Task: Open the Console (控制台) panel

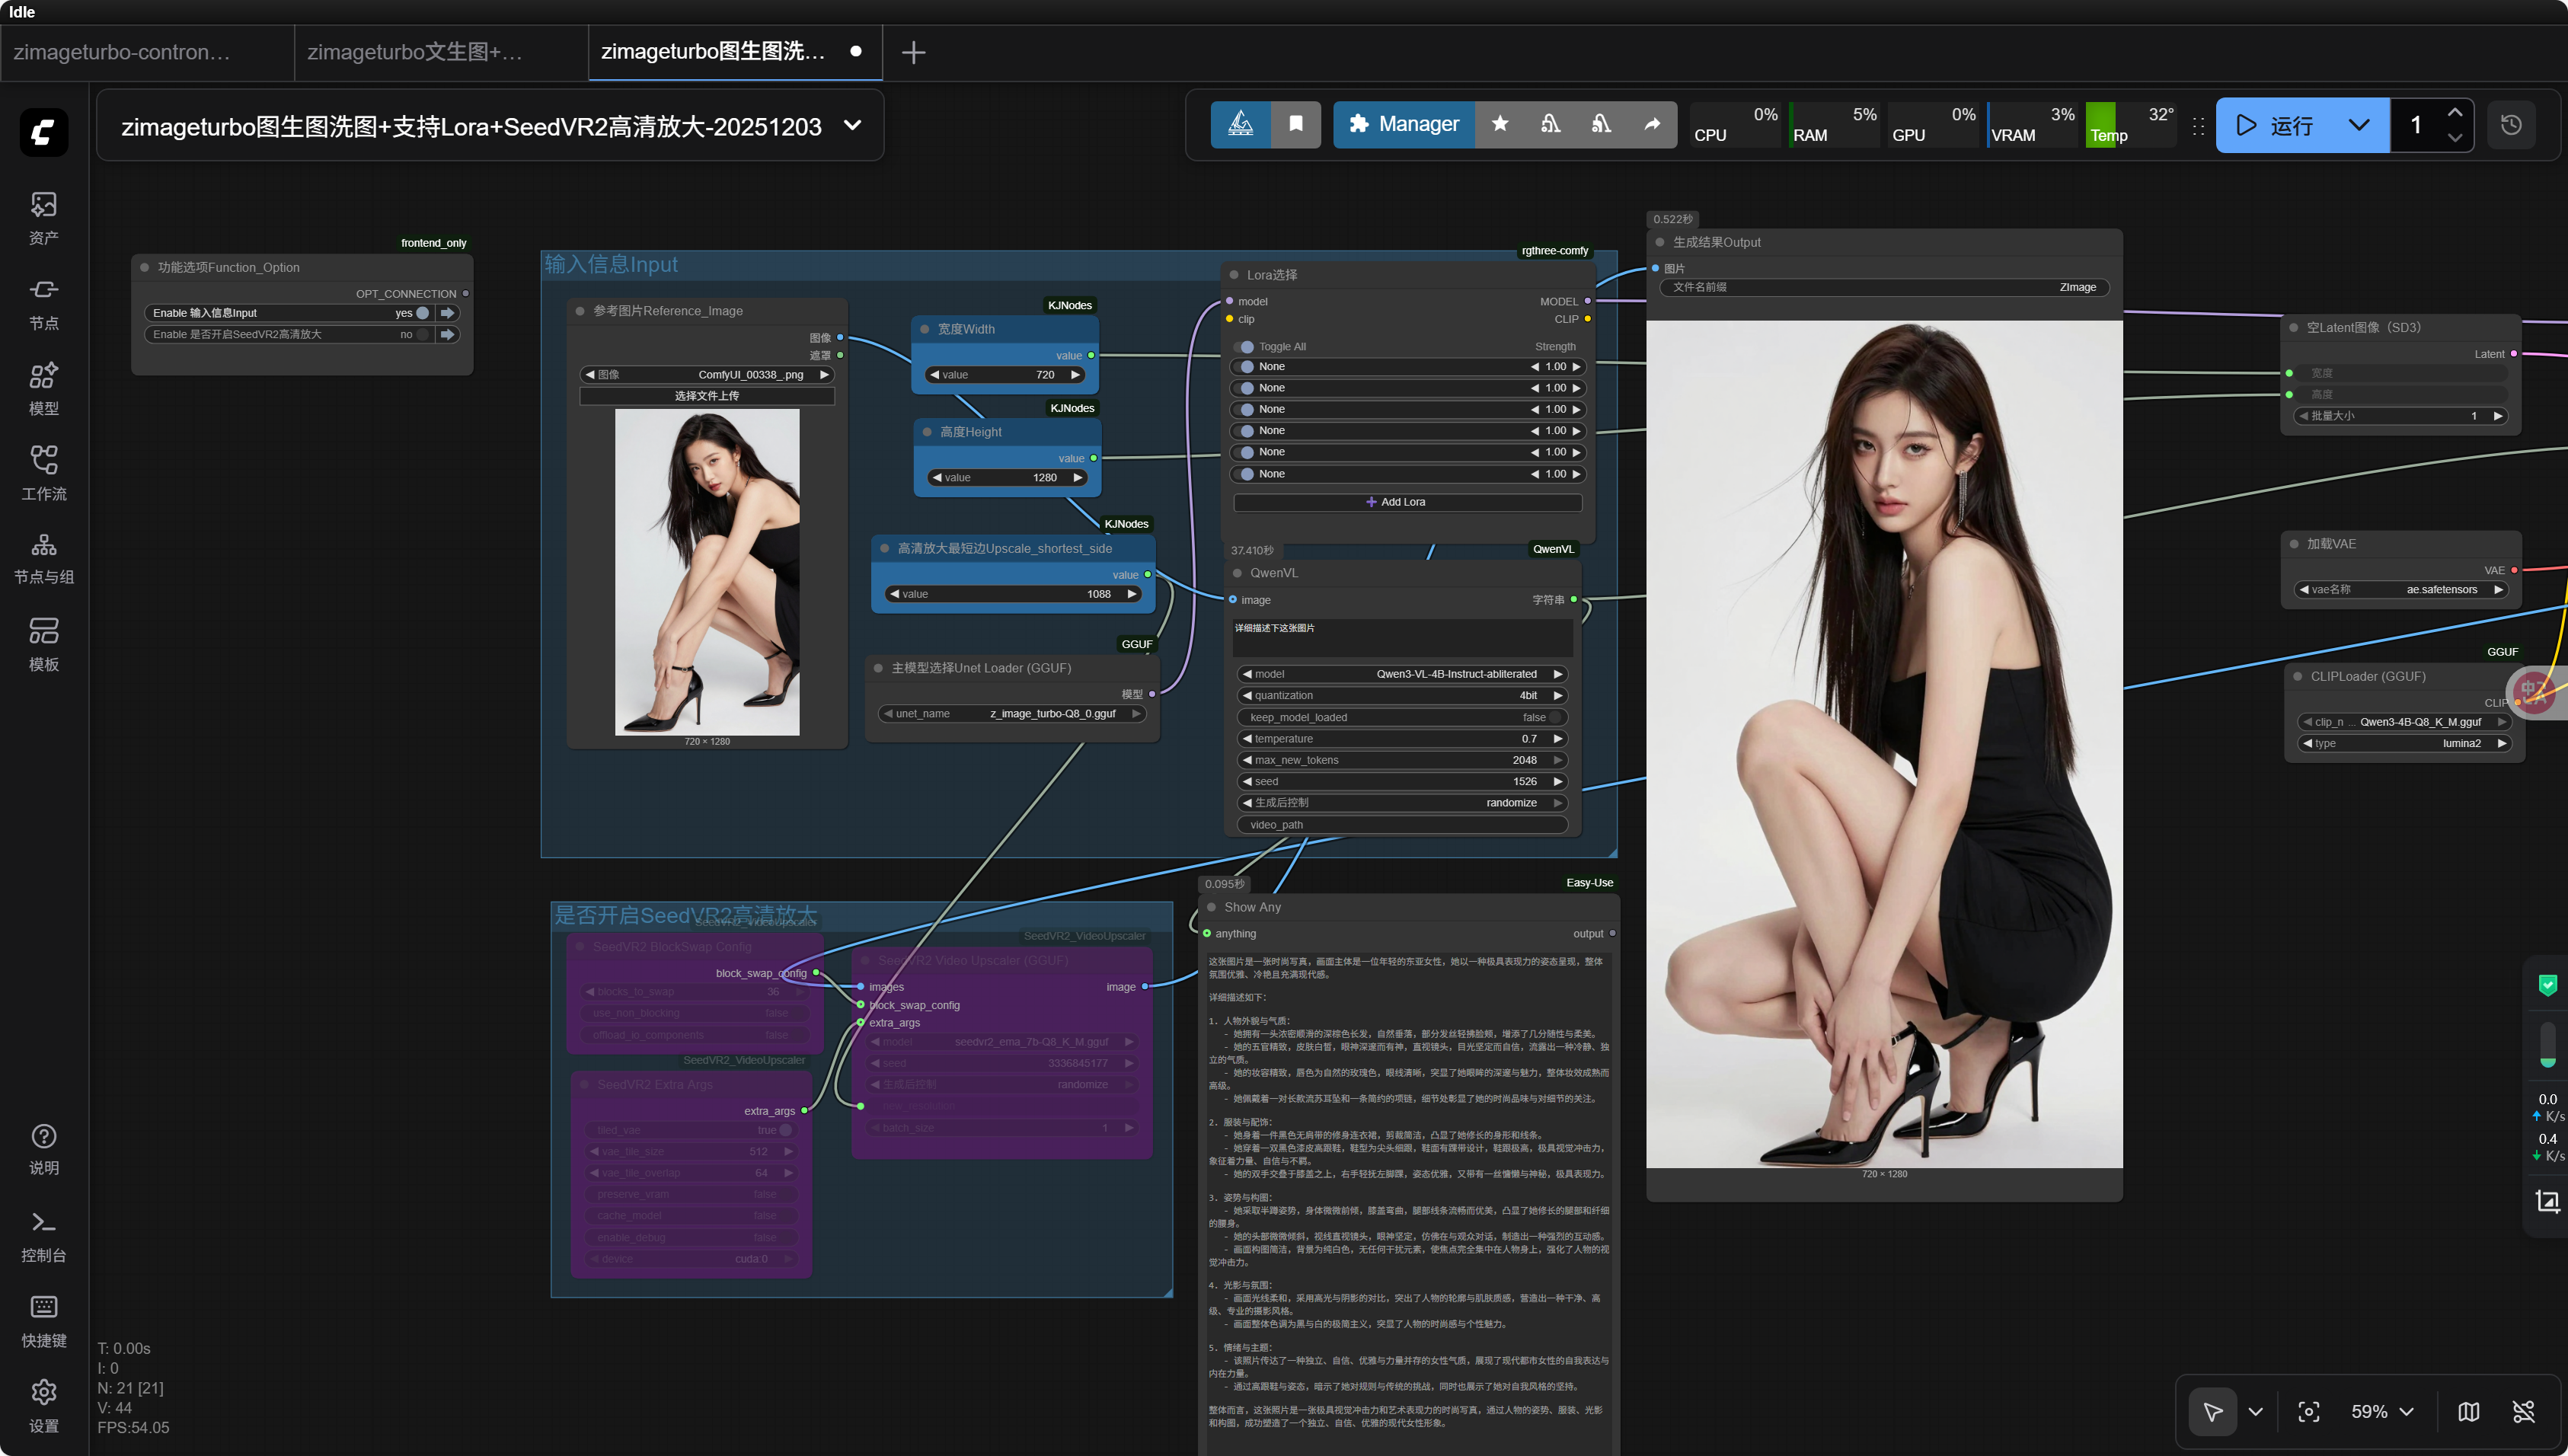Action: tap(43, 1236)
